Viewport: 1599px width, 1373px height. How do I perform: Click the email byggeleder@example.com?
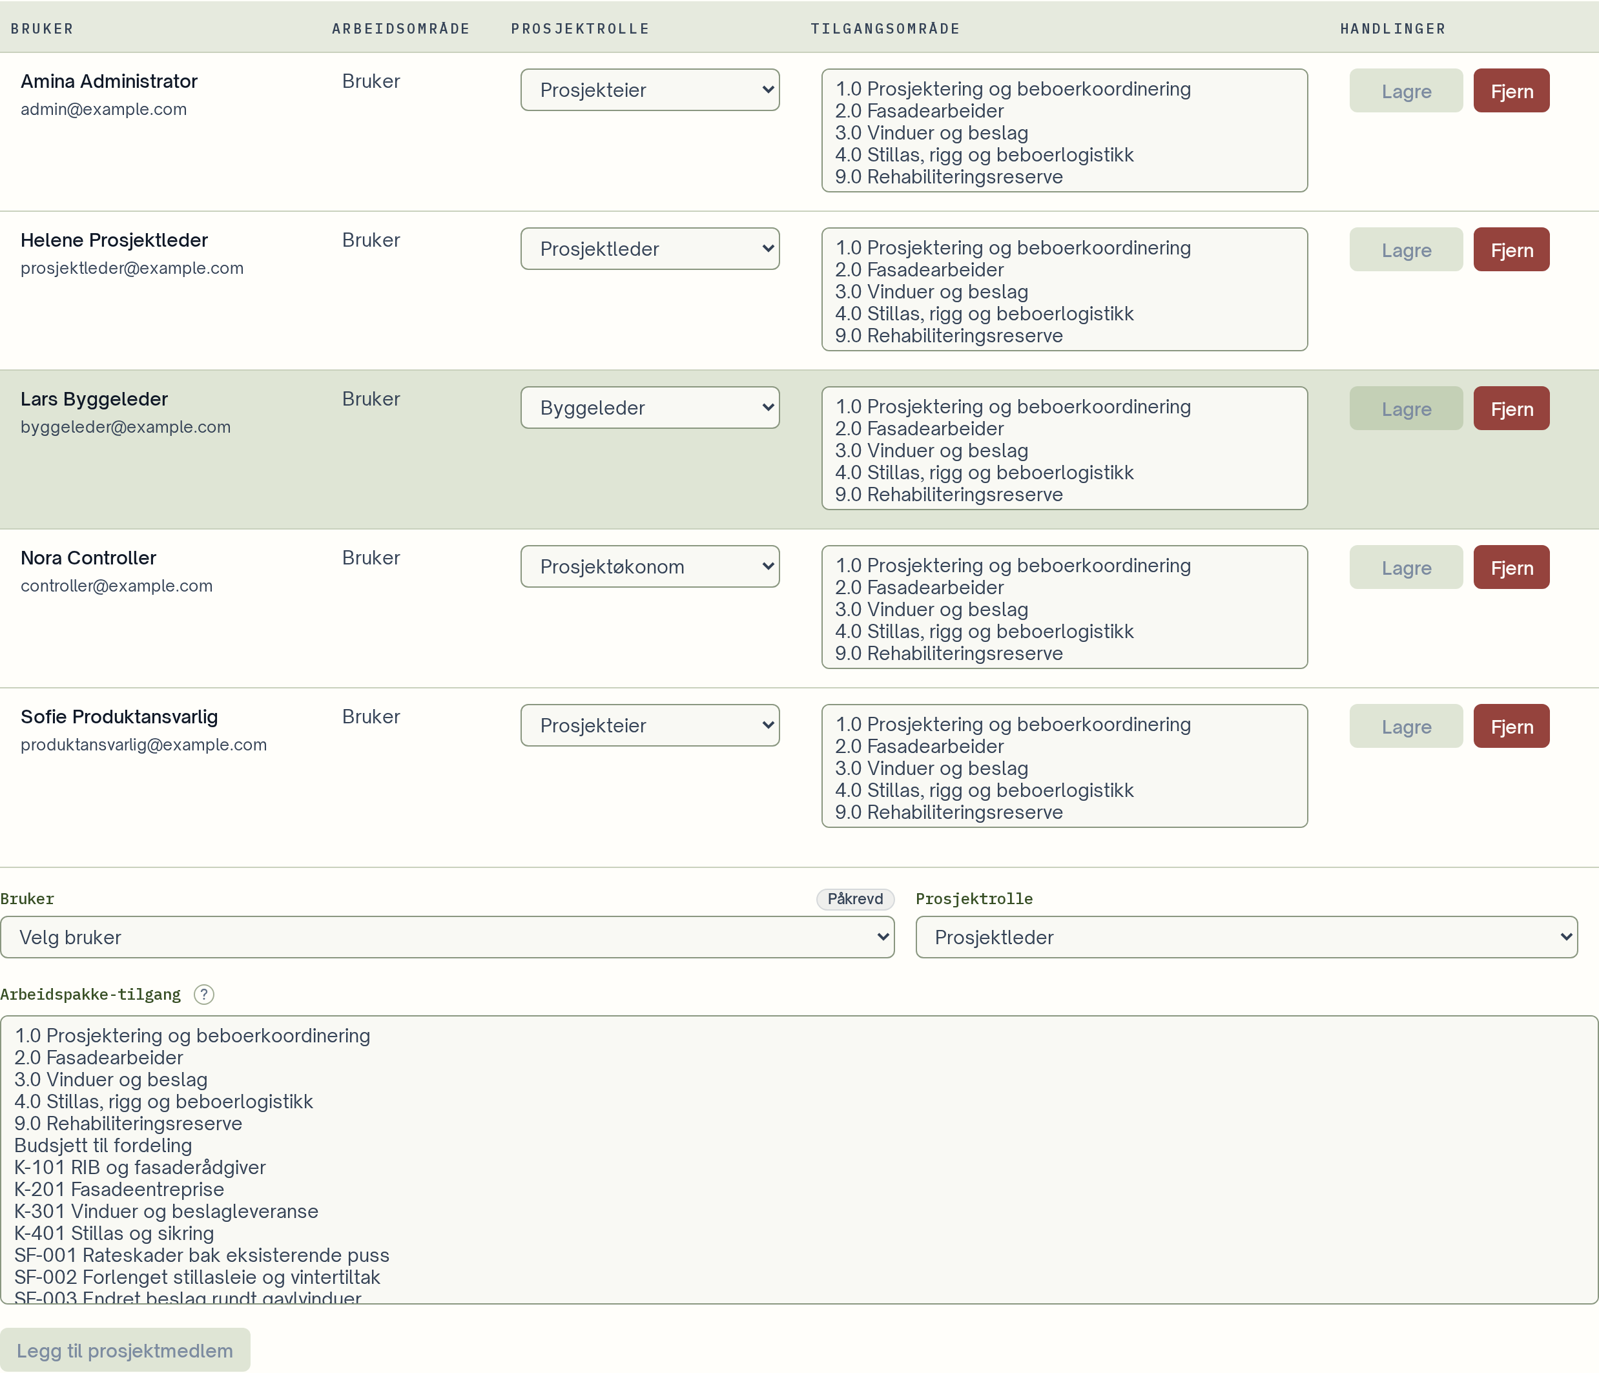(x=126, y=428)
